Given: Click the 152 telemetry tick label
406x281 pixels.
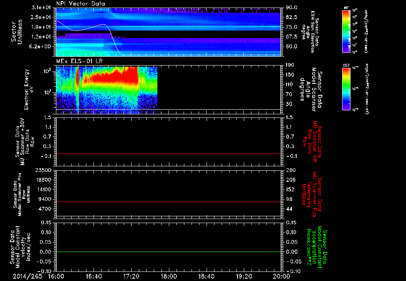Looking at the screenshot, I should click(x=291, y=189).
